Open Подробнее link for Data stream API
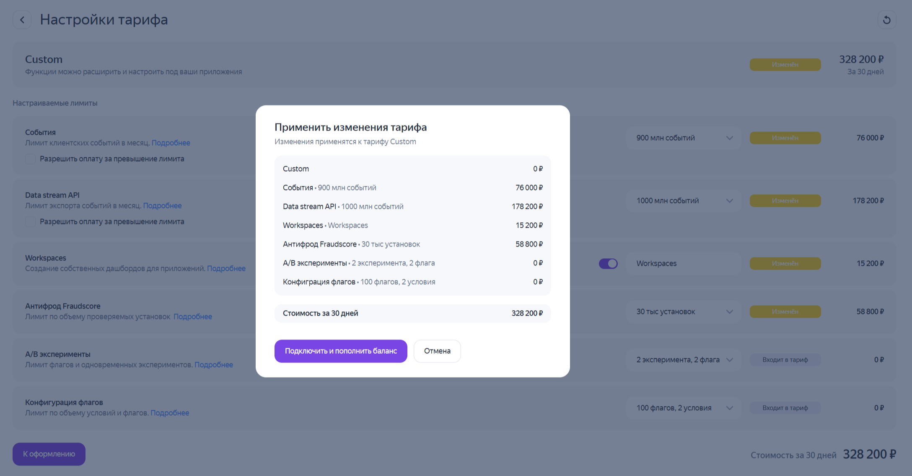This screenshot has height=476, width=912. pyautogui.click(x=162, y=206)
